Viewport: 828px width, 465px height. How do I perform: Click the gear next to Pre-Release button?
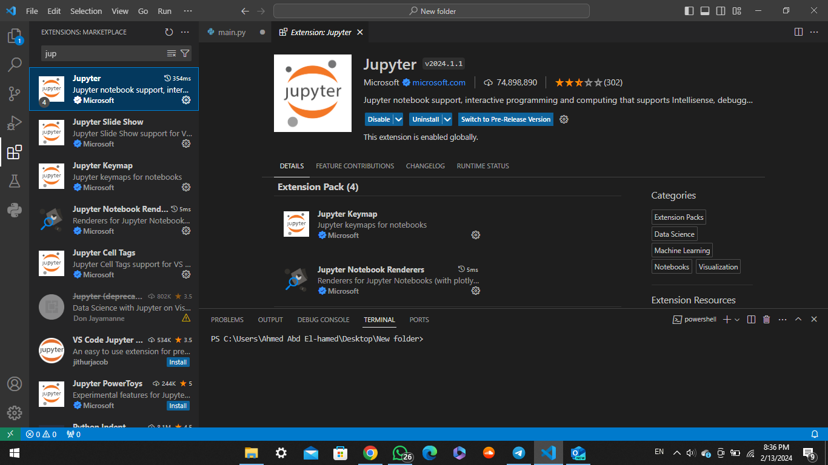(564, 119)
